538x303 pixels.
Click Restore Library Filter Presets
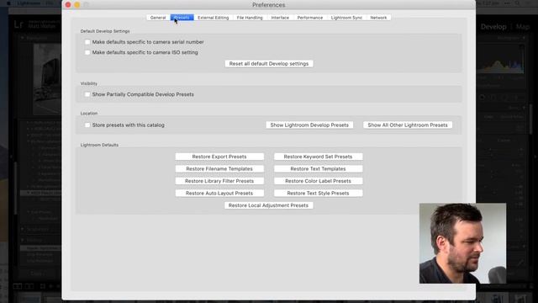tap(219, 181)
